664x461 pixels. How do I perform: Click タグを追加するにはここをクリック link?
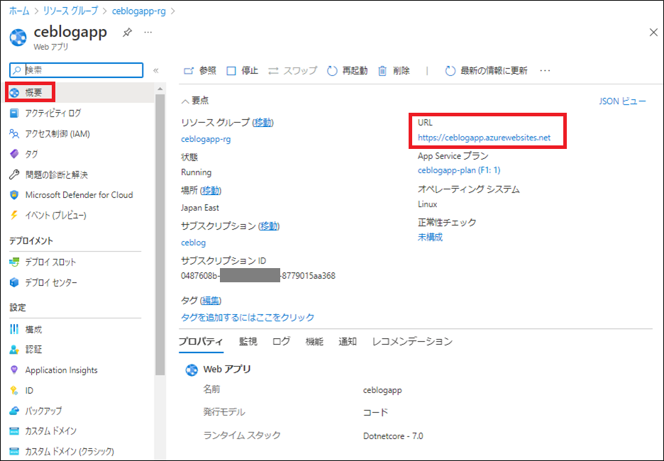click(x=248, y=318)
